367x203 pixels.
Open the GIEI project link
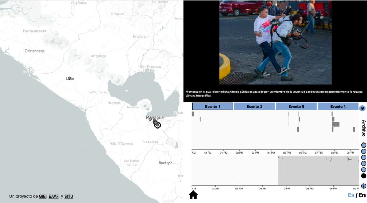(x=43, y=196)
